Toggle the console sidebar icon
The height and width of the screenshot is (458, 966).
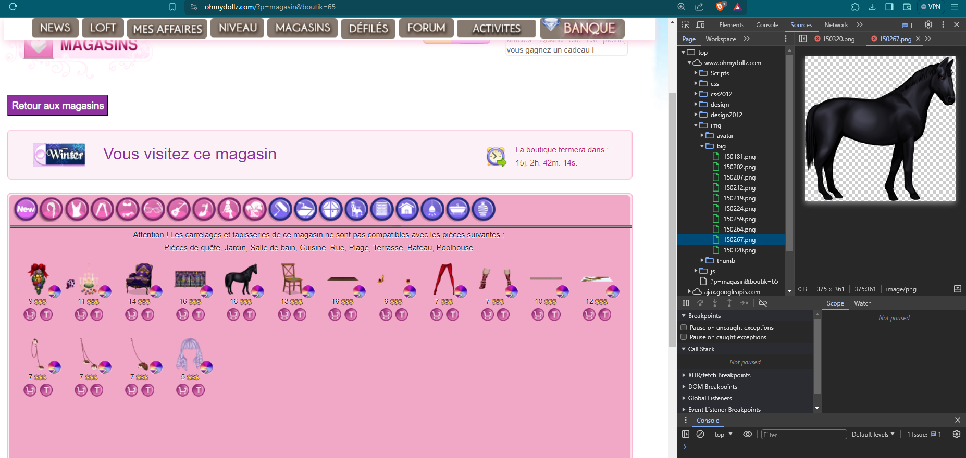[x=686, y=434]
